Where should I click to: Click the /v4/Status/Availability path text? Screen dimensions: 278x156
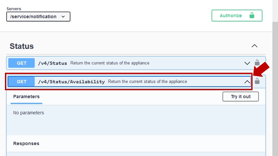tap(71, 82)
